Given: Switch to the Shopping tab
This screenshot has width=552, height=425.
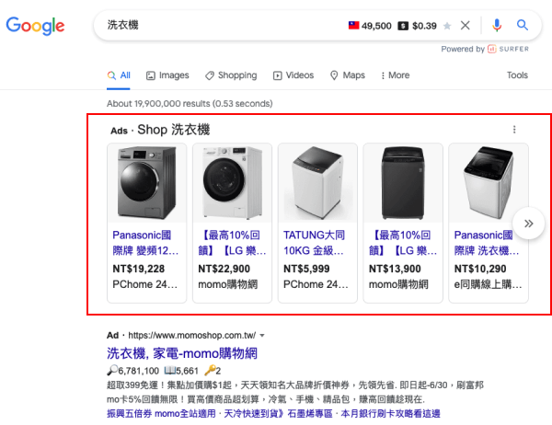Looking at the screenshot, I should [230, 75].
